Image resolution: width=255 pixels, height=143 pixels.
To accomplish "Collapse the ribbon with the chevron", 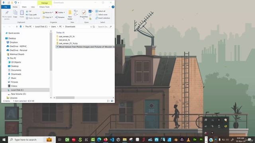I will (x=110, y=7).
